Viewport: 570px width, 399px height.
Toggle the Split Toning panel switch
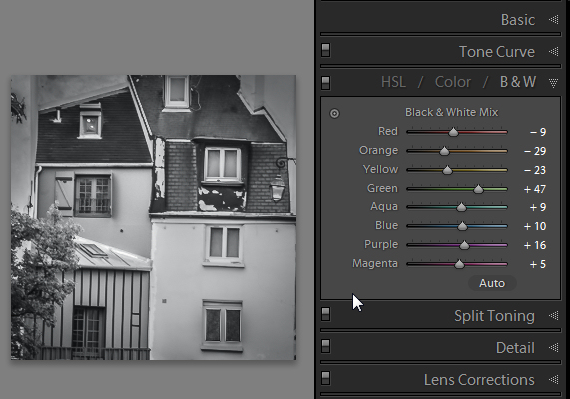tap(326, 314)
